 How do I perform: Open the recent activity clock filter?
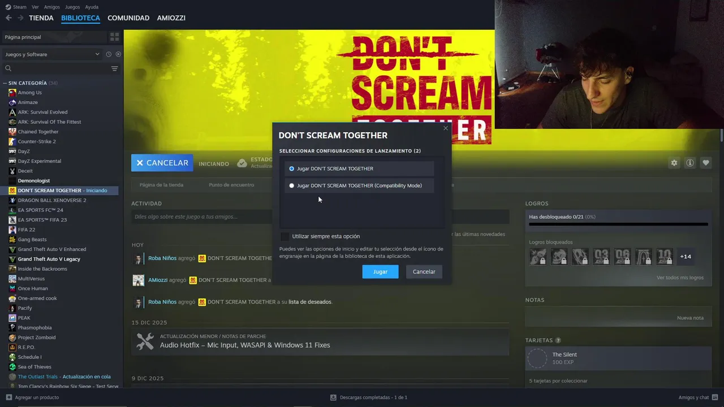[x=109, y=54]
